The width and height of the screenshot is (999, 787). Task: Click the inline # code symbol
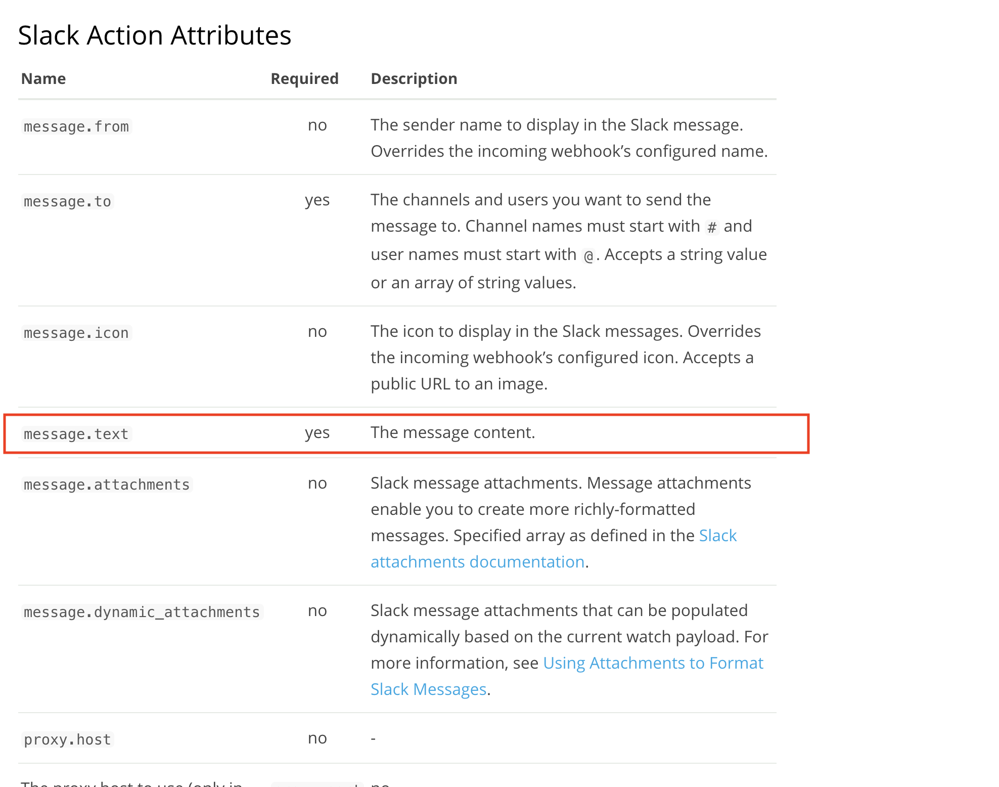[x=712, y=227]
